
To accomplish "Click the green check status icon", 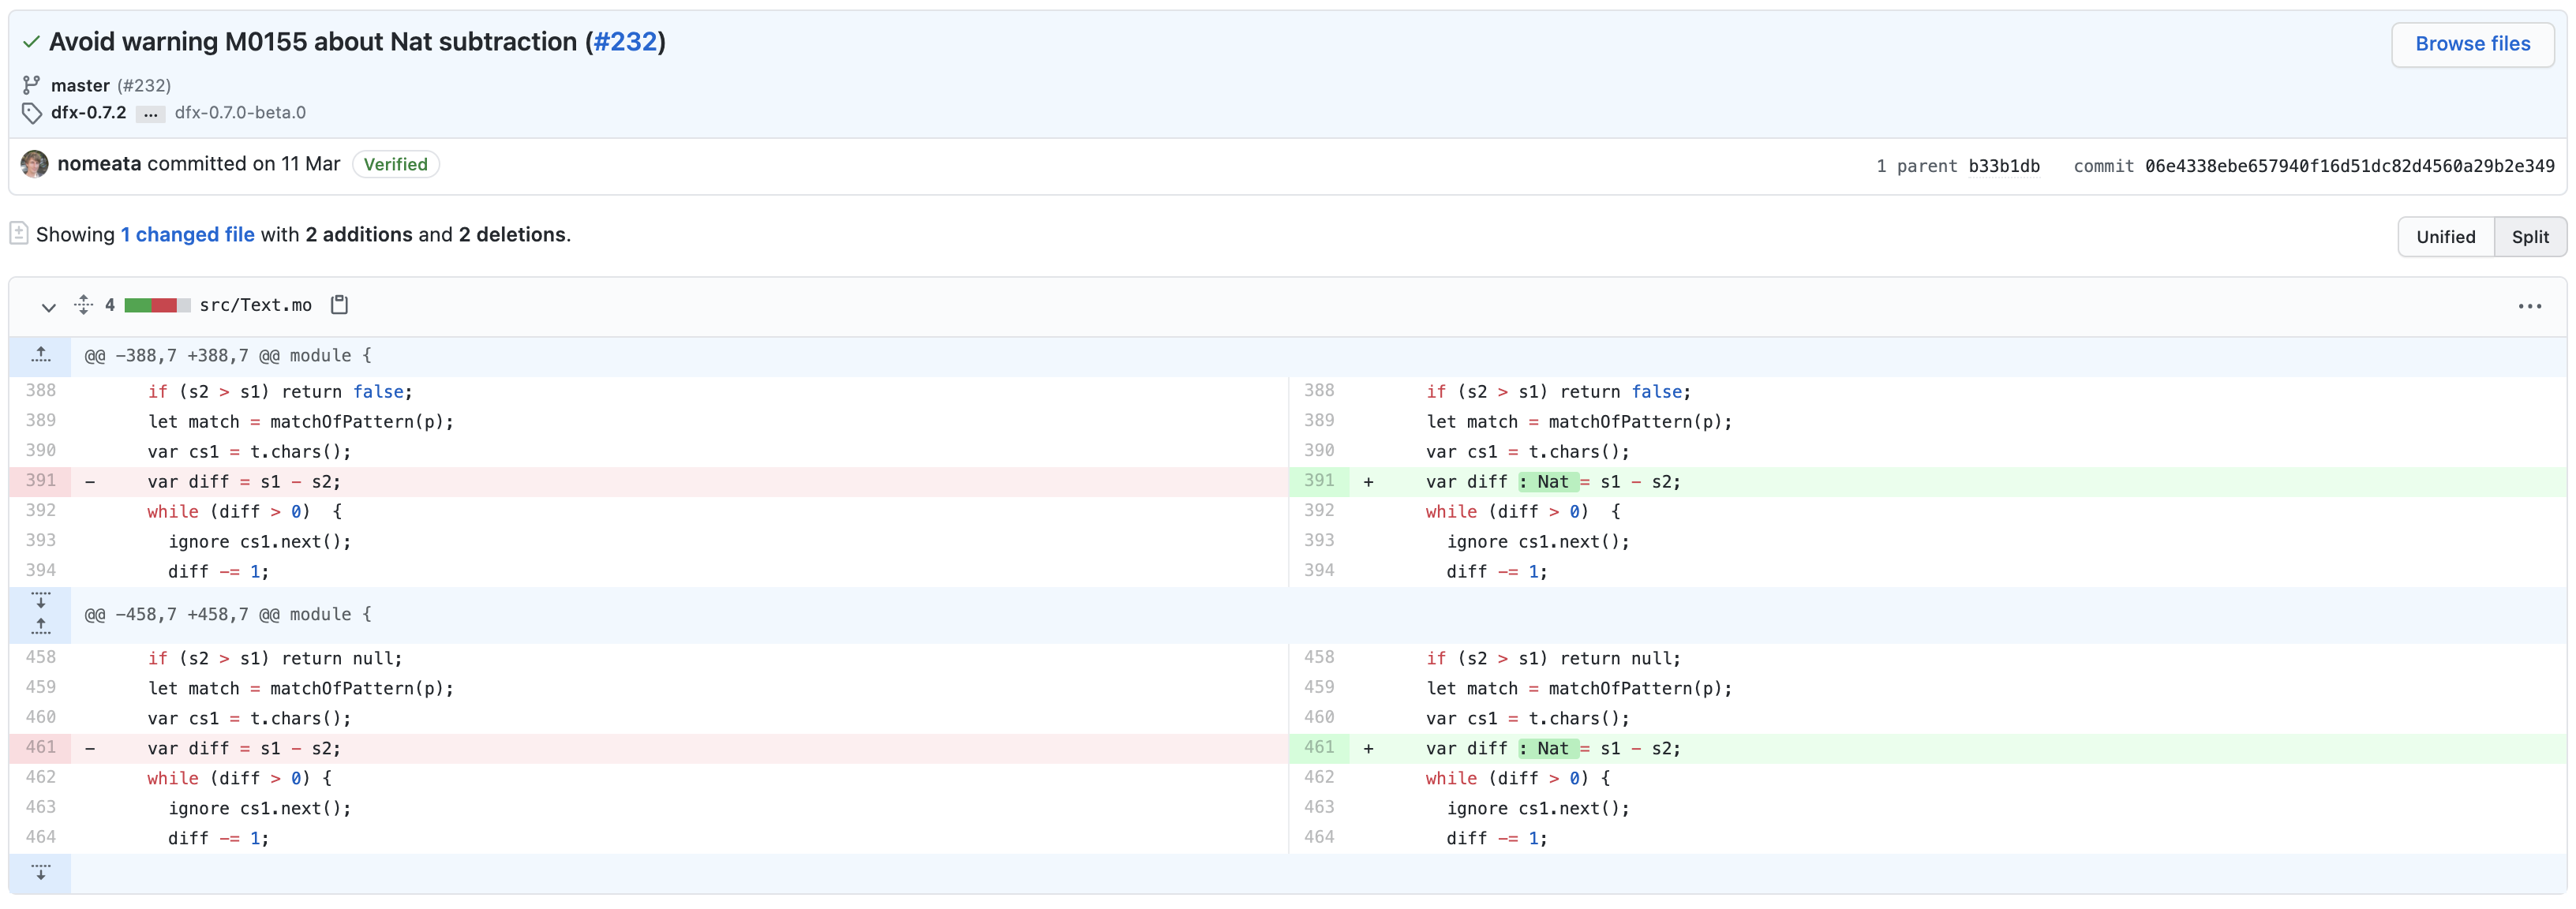I will tap(31, 42).
